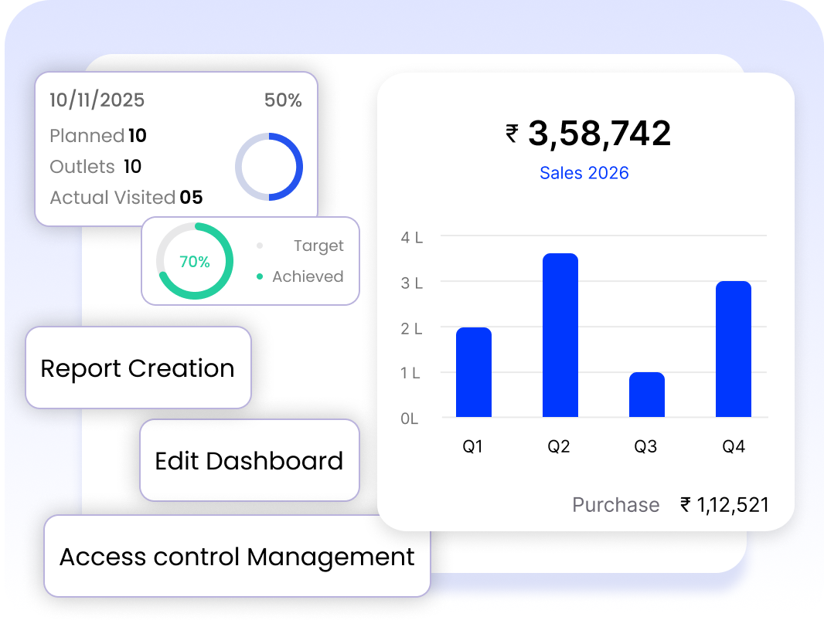Click the Purchase ₹ 1,12,521 amount
This screenshot has width=824, height=627.
pyautogui.click(x=725, y=505)
